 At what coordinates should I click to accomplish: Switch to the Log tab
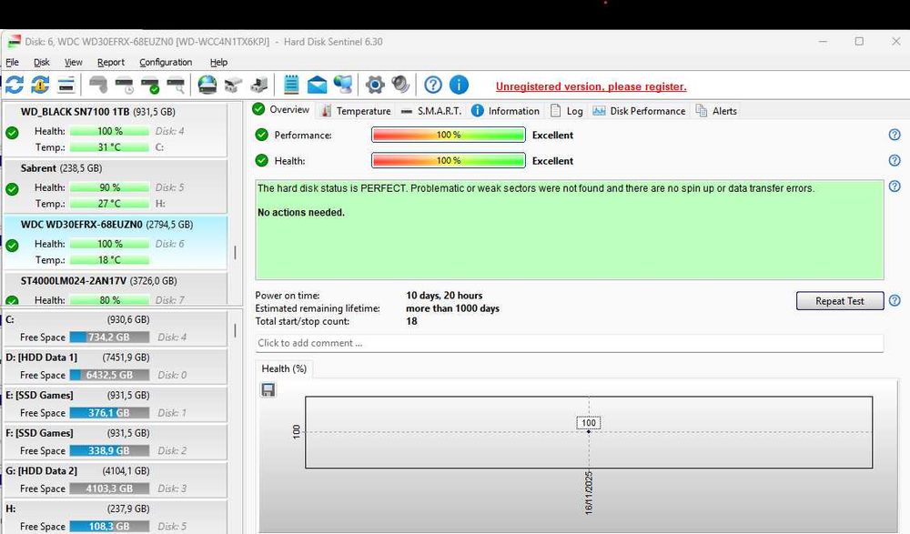pos(566,111)
